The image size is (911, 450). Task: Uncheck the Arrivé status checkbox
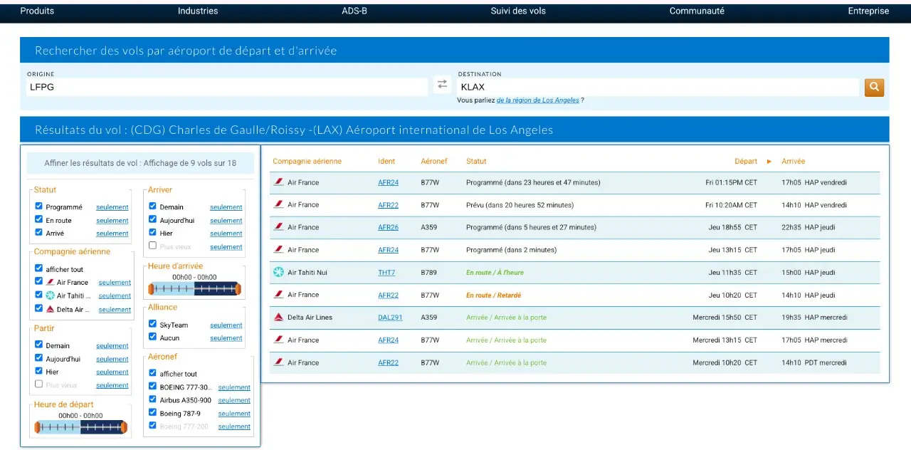tap(38, 232)
